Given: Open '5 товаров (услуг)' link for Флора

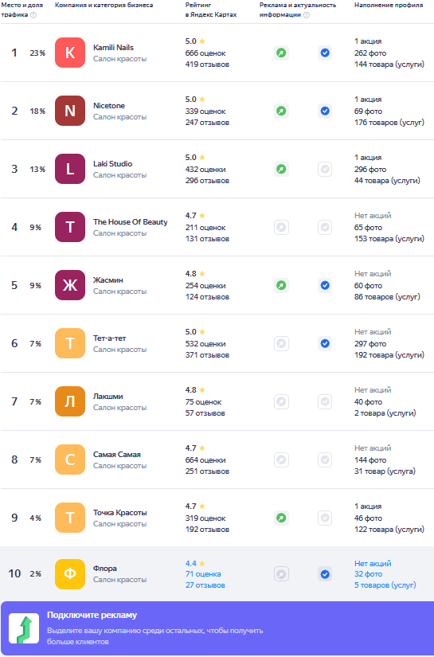Looking at the screenshot, I should coord(385,585).
